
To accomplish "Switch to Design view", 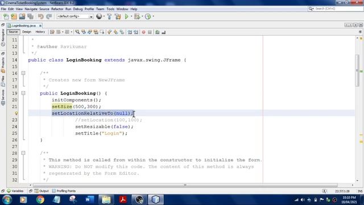I will coord(27,32).
